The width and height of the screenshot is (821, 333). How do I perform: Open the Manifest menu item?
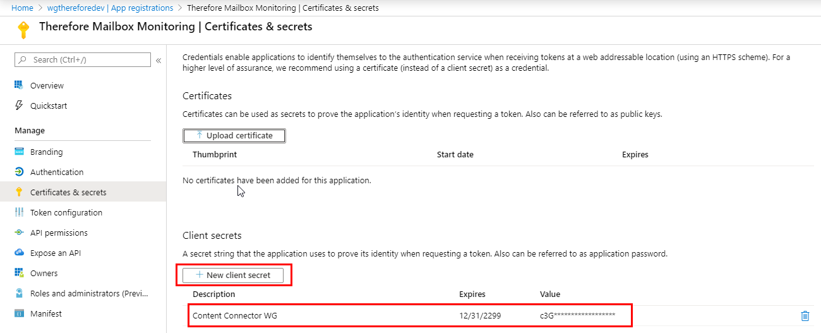45,313
